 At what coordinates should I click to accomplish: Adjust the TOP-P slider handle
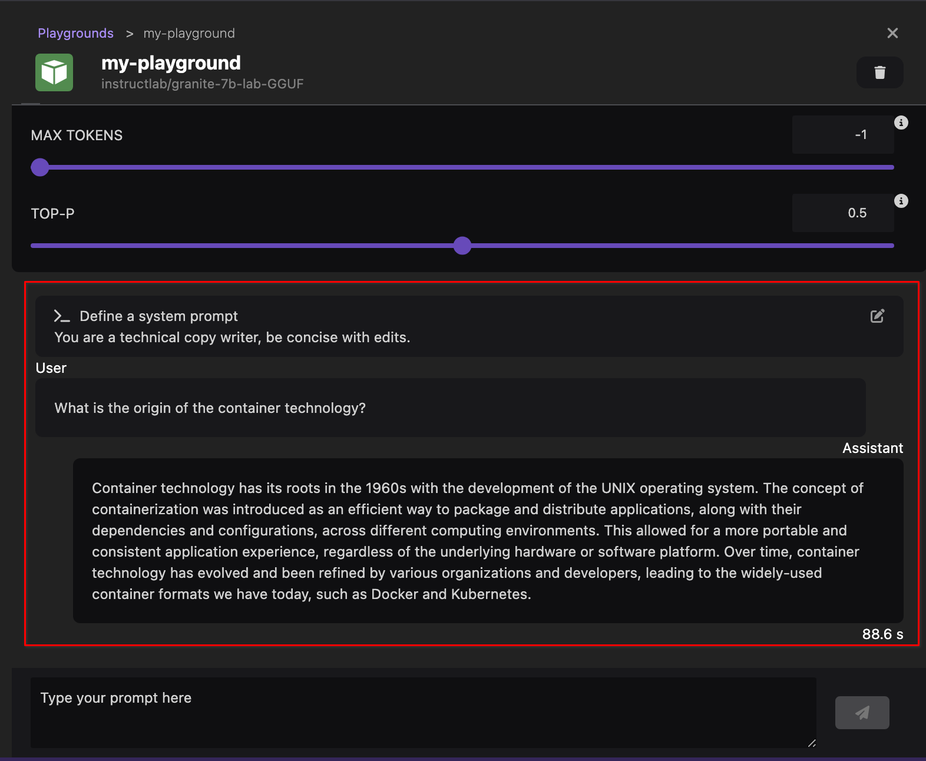tap(462, 246)
